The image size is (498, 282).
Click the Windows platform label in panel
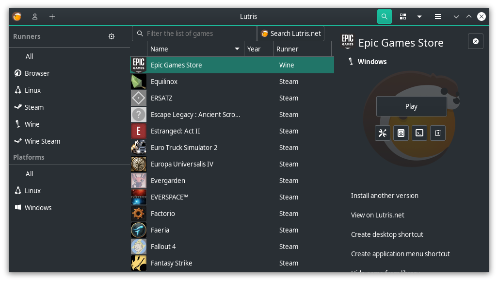tap(372, 62)
